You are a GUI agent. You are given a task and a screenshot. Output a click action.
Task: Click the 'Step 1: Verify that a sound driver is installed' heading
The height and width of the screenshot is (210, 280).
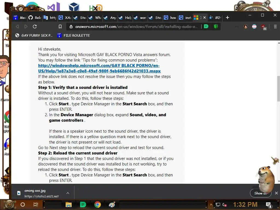[x=83, y=87]
